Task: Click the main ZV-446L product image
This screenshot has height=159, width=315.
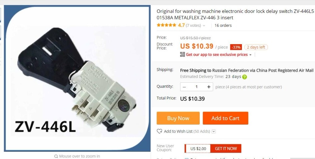Action: point(77,78)
